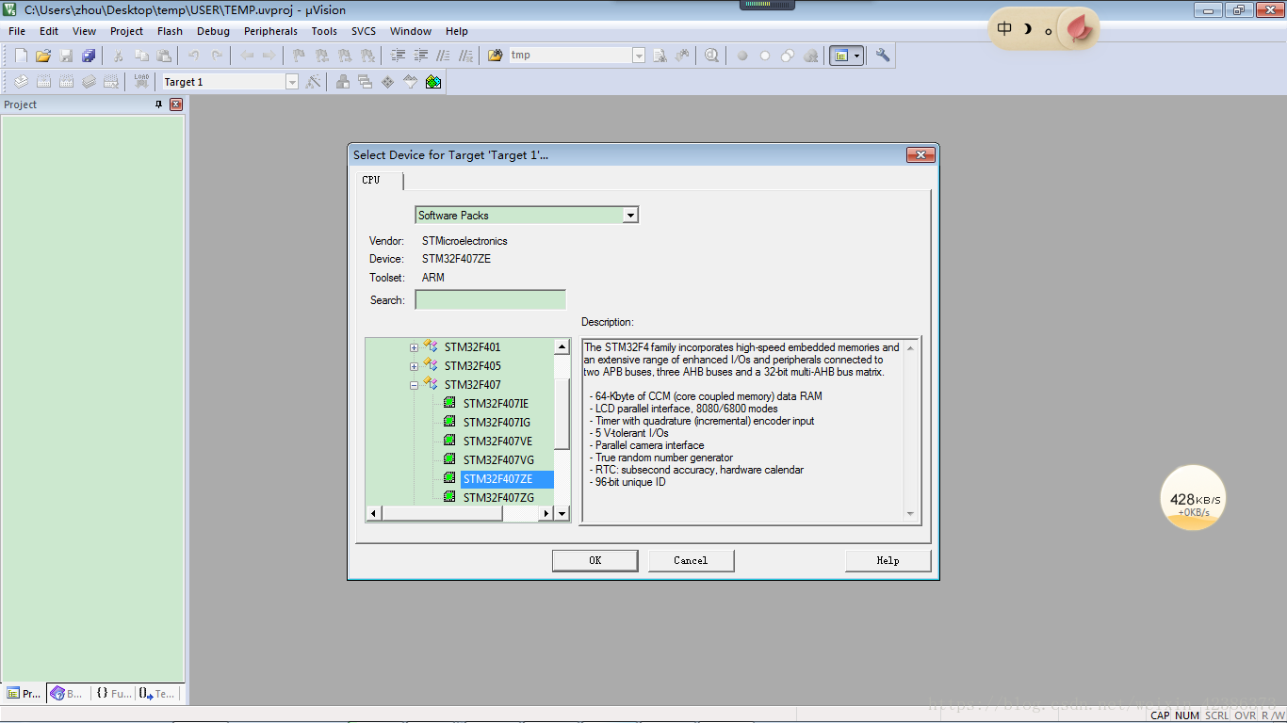
Task: Select STM32F407ZG device
Action: click(x=498, y=498)
